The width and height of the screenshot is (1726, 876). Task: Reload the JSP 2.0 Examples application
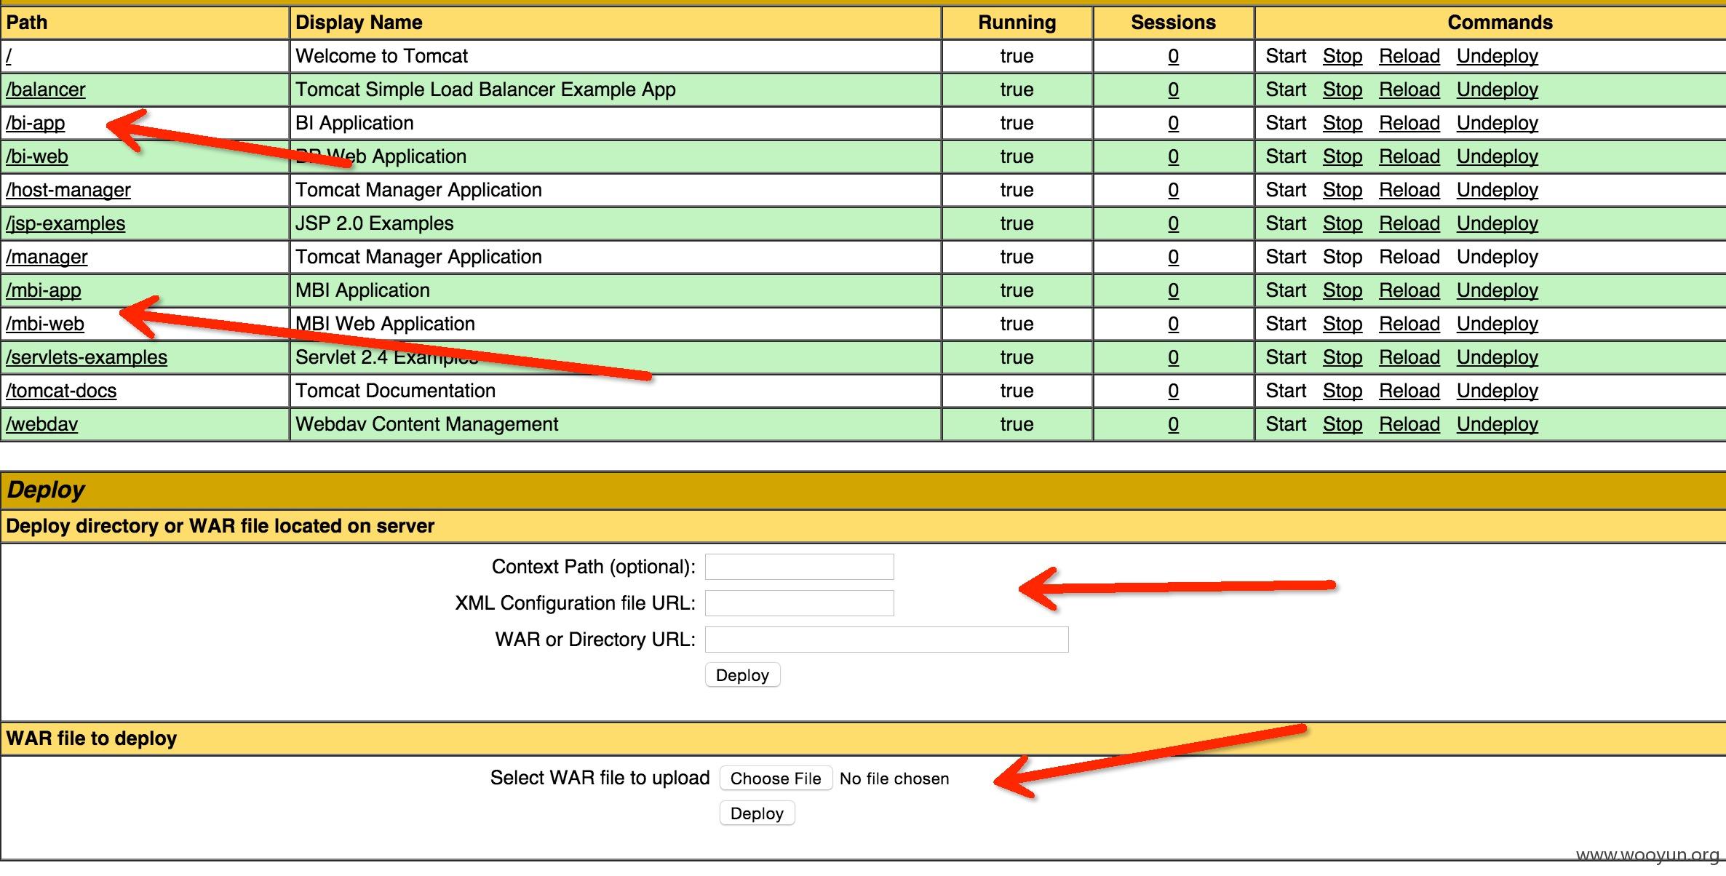point(1409,223)
